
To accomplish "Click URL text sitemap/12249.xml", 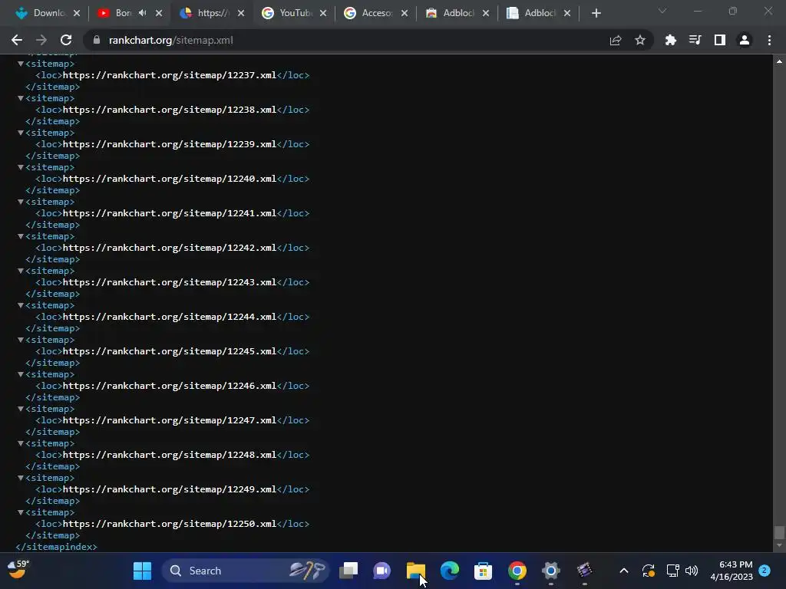I will click(170, 489).
